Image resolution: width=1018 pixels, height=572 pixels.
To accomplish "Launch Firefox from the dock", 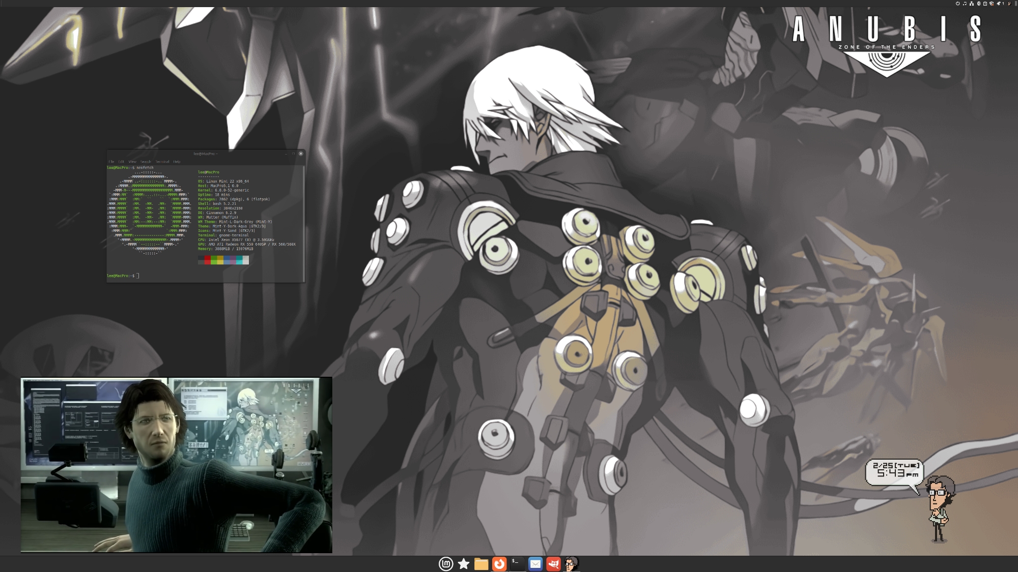I will coord(499,563).
